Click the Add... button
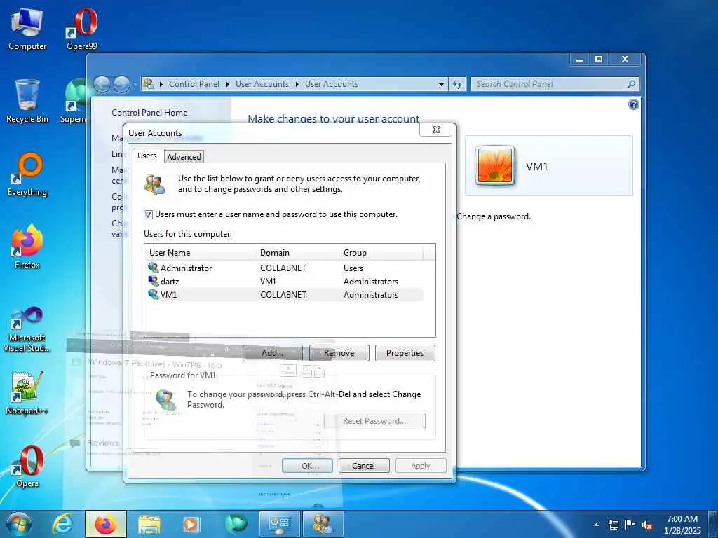 pyautogui.click(x=273, y=353)
